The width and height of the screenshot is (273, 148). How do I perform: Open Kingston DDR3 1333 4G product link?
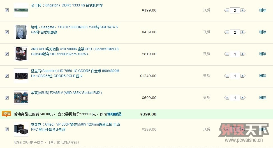click(67, 5)
